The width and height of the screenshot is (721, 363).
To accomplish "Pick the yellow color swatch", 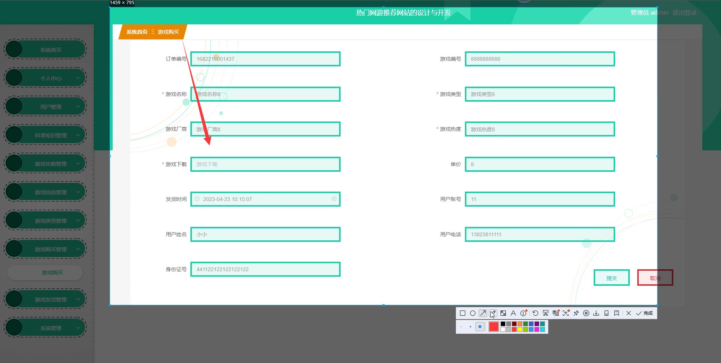I will (x=520, y=330).
